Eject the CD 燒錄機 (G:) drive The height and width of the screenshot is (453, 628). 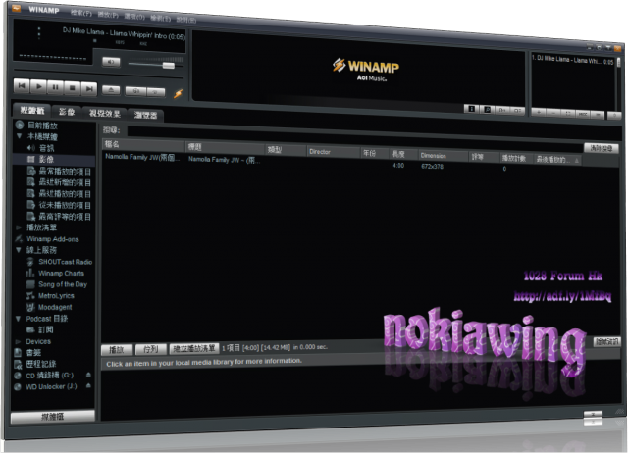click(88, 375)
